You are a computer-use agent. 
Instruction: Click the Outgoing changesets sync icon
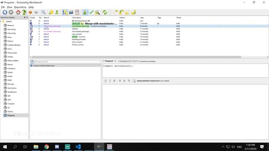(x=127, y=12)
